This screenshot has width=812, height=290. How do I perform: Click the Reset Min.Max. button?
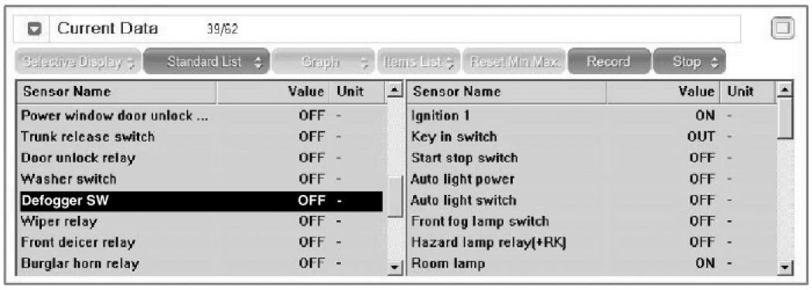coord(515,62)
